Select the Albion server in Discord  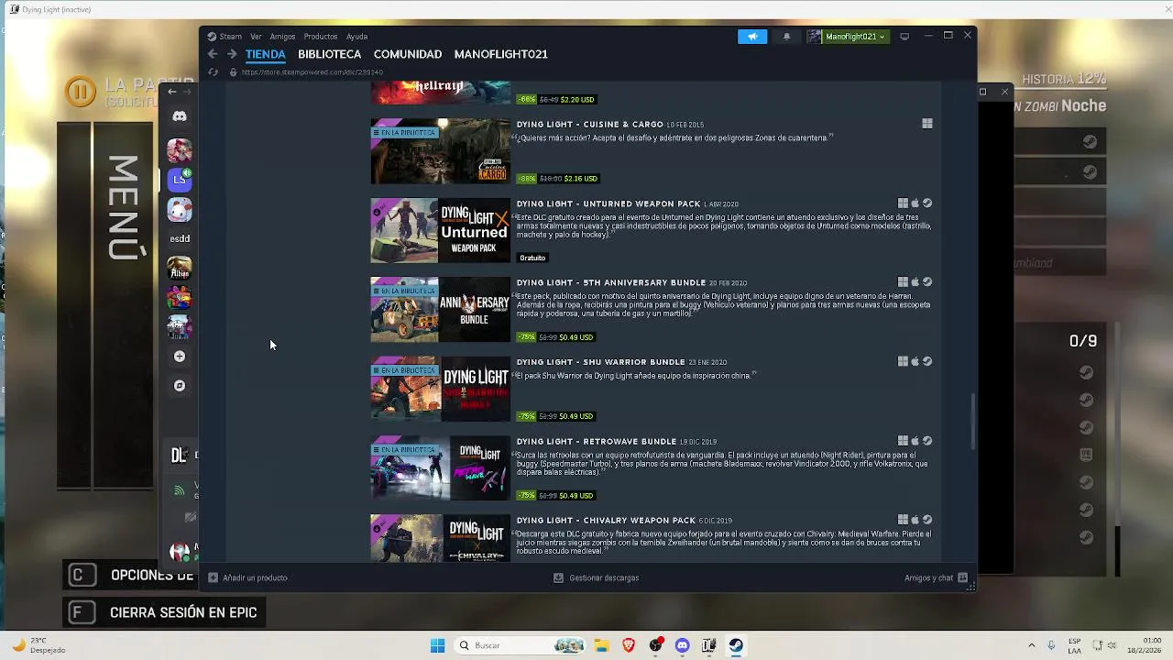point(180,268)
